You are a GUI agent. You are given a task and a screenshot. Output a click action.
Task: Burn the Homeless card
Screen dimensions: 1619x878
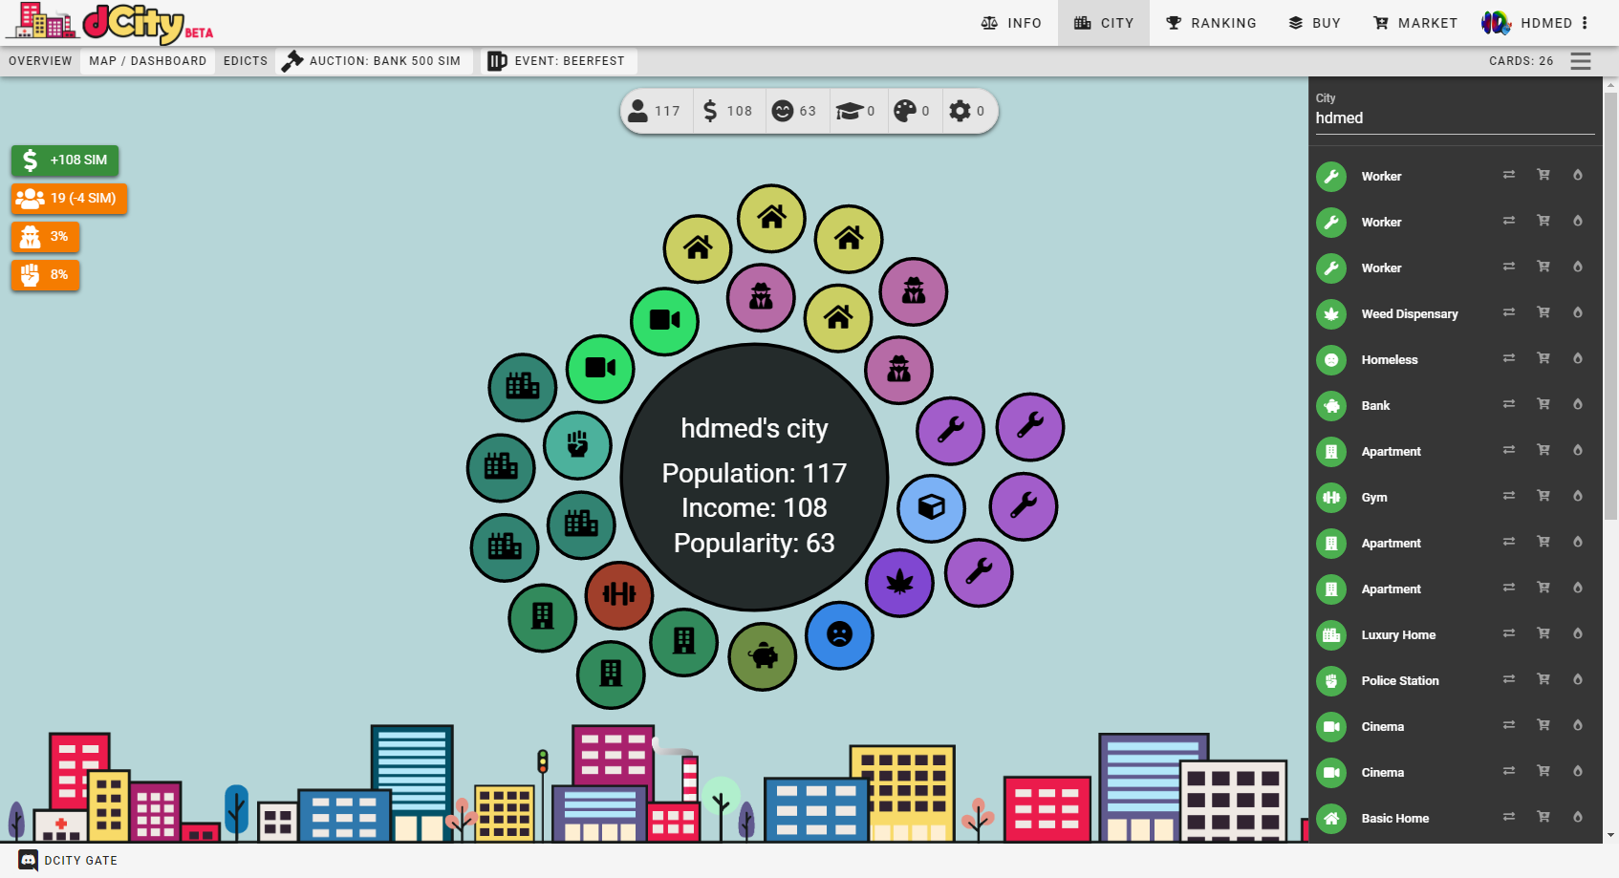point(1578,358)
